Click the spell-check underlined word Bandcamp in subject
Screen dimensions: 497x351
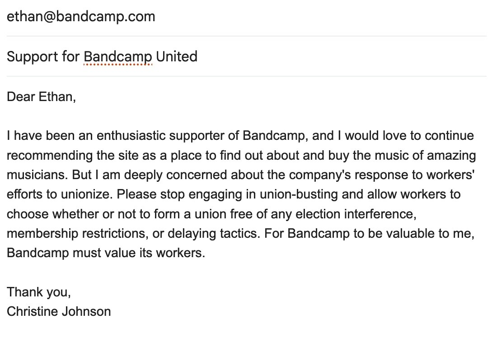point(118,57)
